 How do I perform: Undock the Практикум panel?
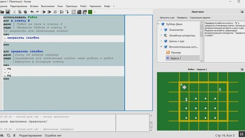[x=242, y=12]
